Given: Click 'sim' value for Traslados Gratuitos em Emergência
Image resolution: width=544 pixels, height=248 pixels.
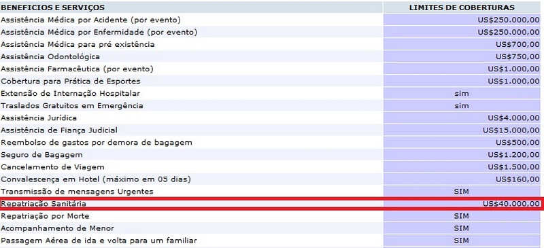Looking at the screenshot, I should coord(462,106).
